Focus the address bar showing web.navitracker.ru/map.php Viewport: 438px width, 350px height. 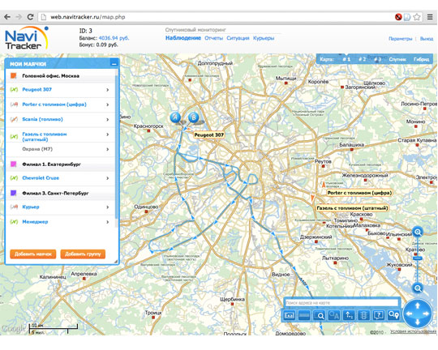[x=218, y=17]
